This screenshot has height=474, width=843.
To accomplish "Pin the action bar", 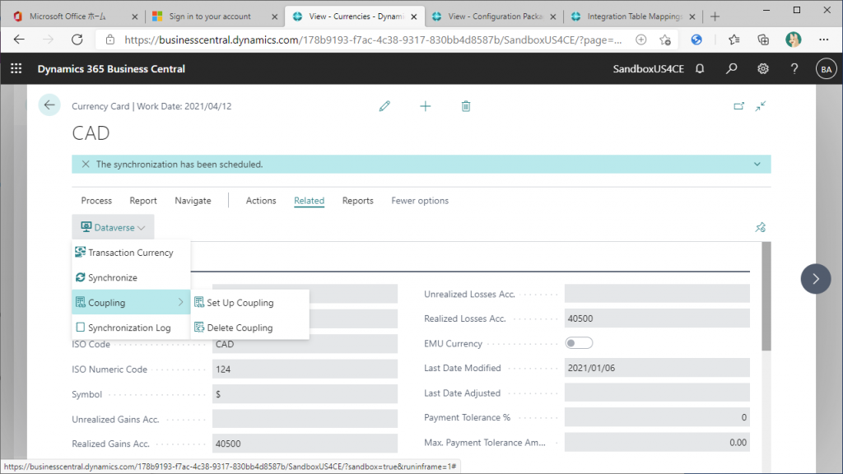I will point(760,227).
